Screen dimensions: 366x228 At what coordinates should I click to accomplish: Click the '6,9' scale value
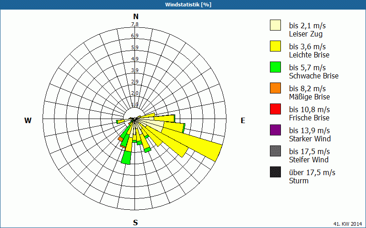[x=135, y=36]
